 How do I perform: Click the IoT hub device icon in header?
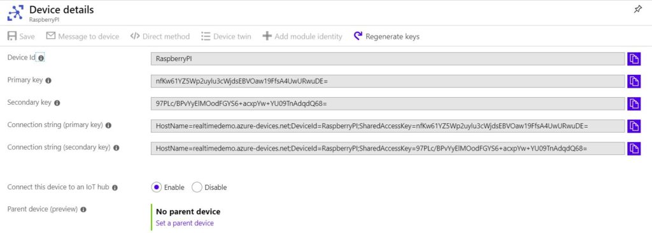[15, 13]
